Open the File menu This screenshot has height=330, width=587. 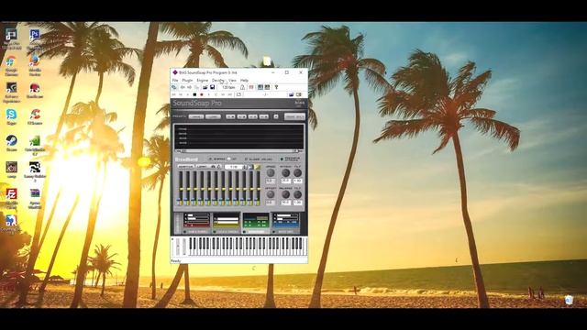coord(175,81)
